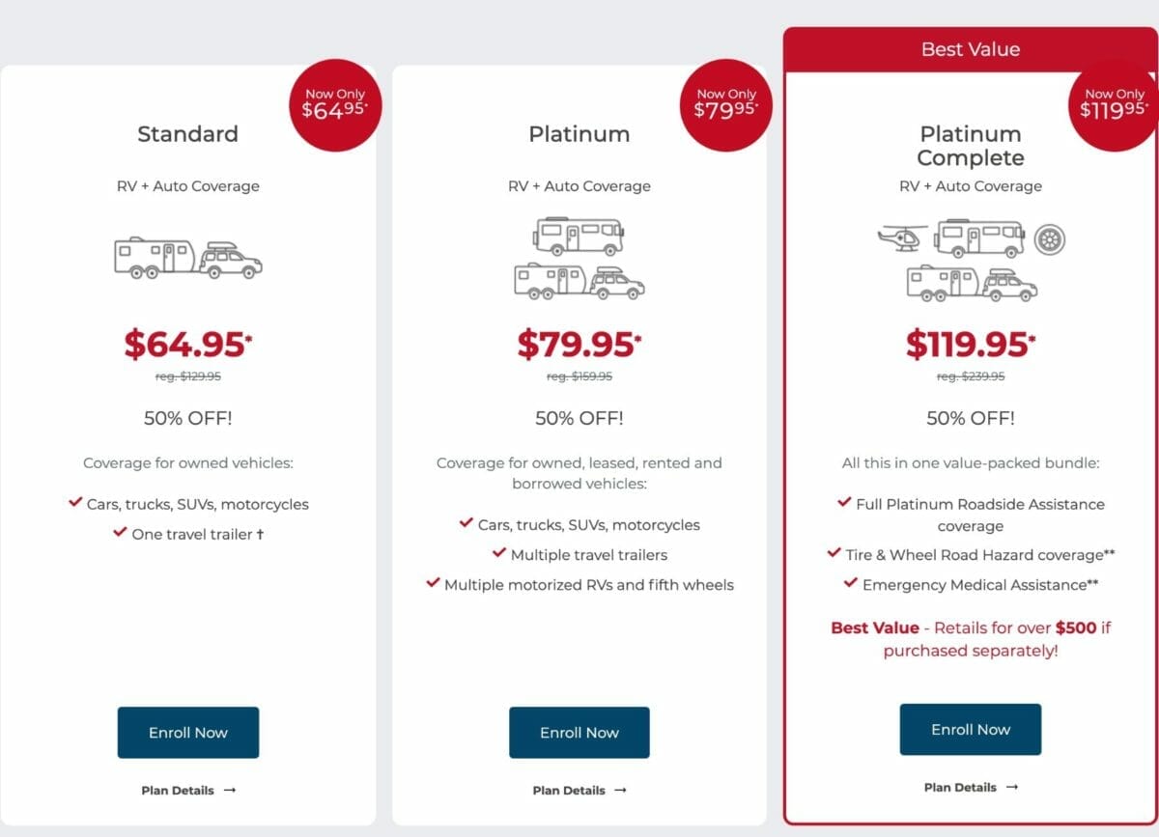Click the checkmark beside One travel trailer

(120, 532)
